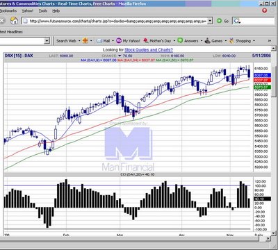This screenshot has height=250, width=278.
Task: Expand the Search Web dropdown arrow
Action: click(x=79, y=41)
